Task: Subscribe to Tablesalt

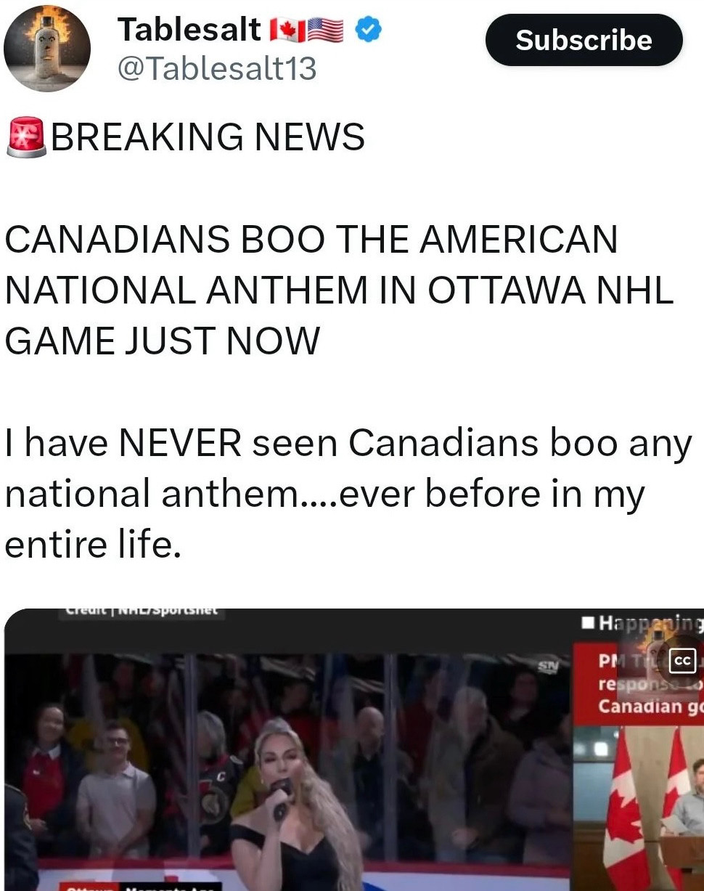Action: pos(584,40)
